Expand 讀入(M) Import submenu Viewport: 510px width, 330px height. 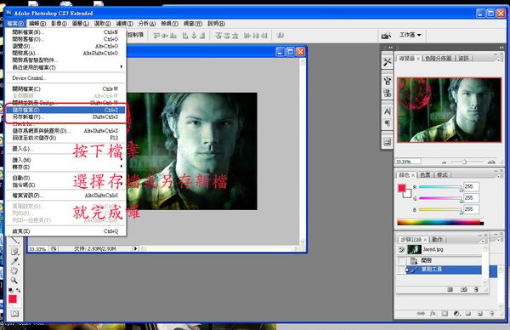click(x=65, y=160)
